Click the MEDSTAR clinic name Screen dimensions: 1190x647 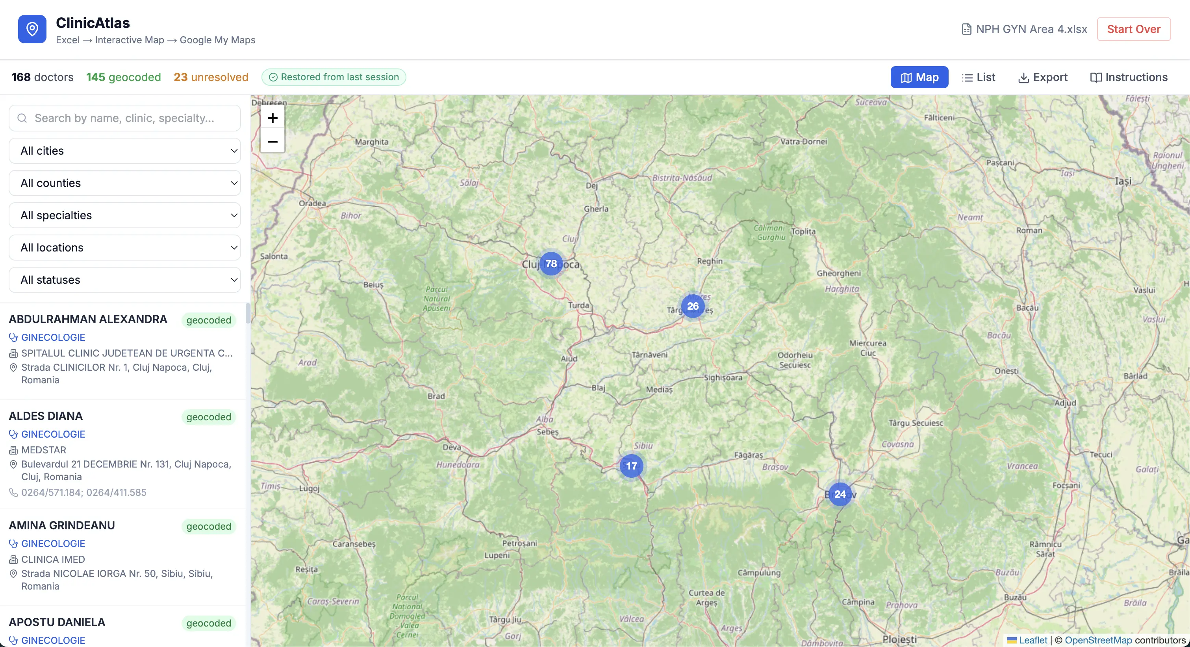pos(44,450)
